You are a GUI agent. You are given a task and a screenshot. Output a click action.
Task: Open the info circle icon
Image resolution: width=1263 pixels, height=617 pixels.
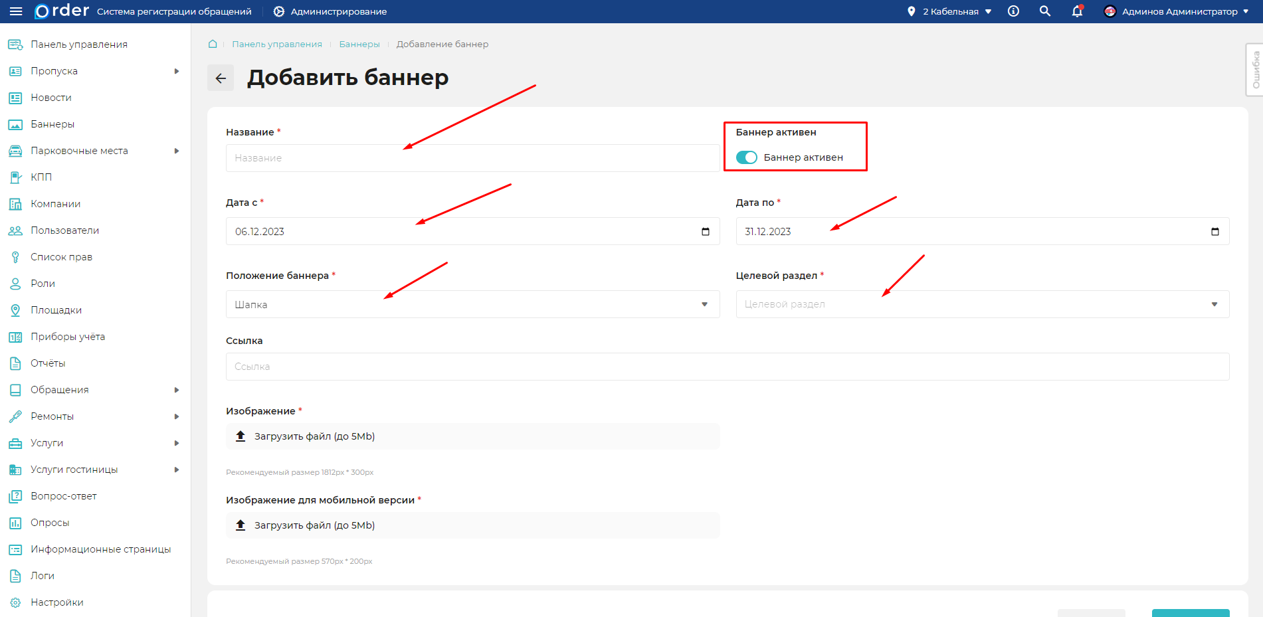pos(1013,11)
